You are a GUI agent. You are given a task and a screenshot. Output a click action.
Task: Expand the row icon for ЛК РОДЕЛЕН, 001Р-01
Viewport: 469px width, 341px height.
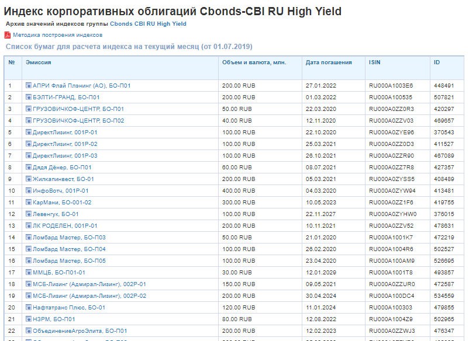28,226
